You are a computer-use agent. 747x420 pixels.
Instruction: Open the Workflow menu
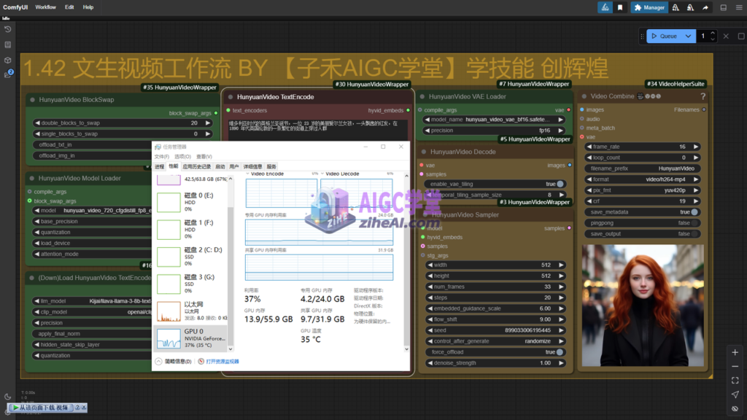(45, 7)
